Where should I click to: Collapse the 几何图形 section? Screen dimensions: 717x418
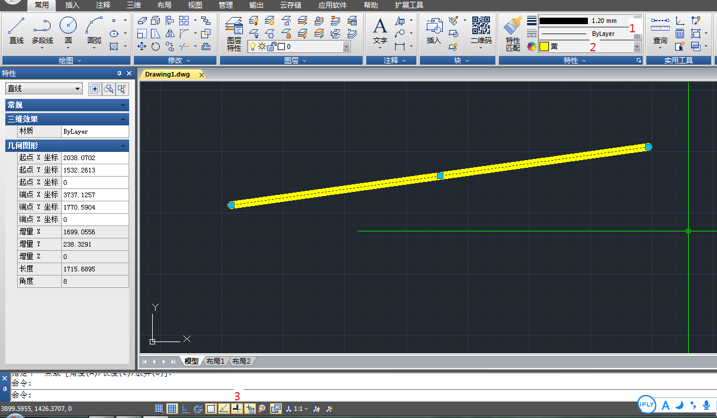coord(123,145)
